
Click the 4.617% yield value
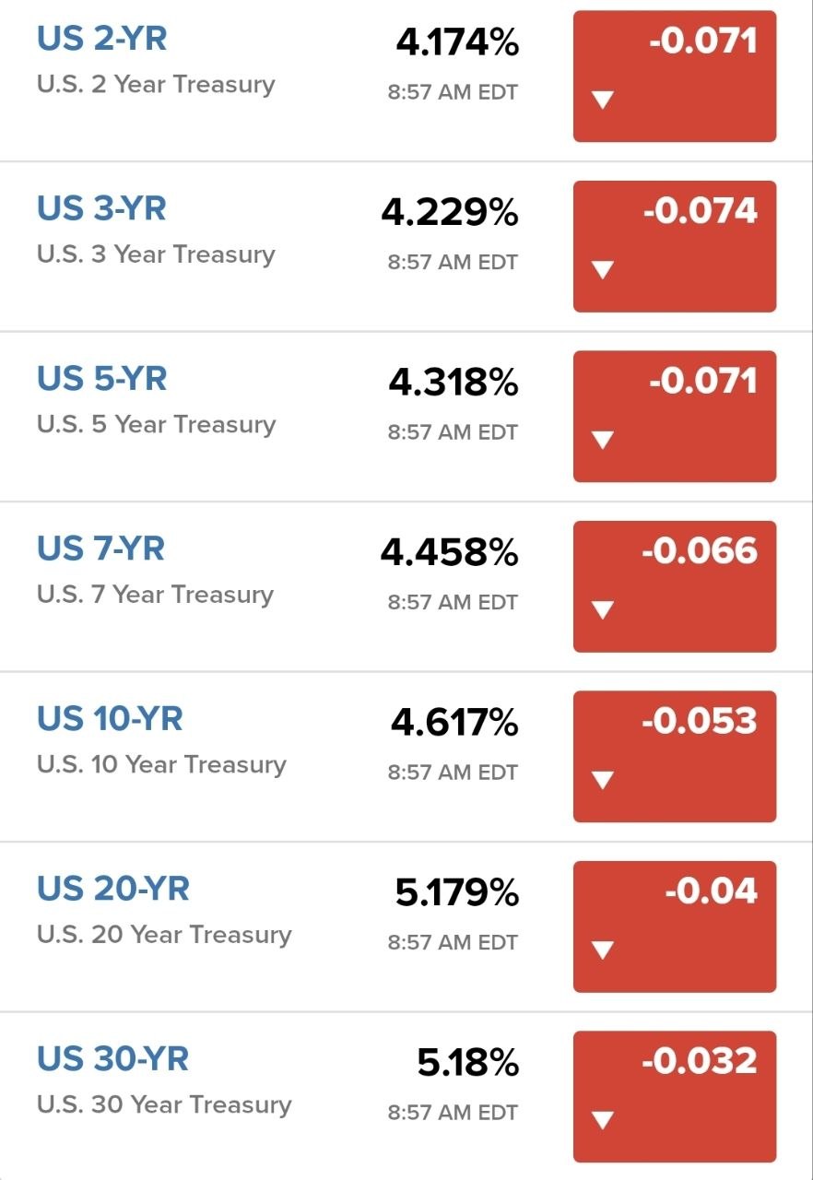click(454, 723)
